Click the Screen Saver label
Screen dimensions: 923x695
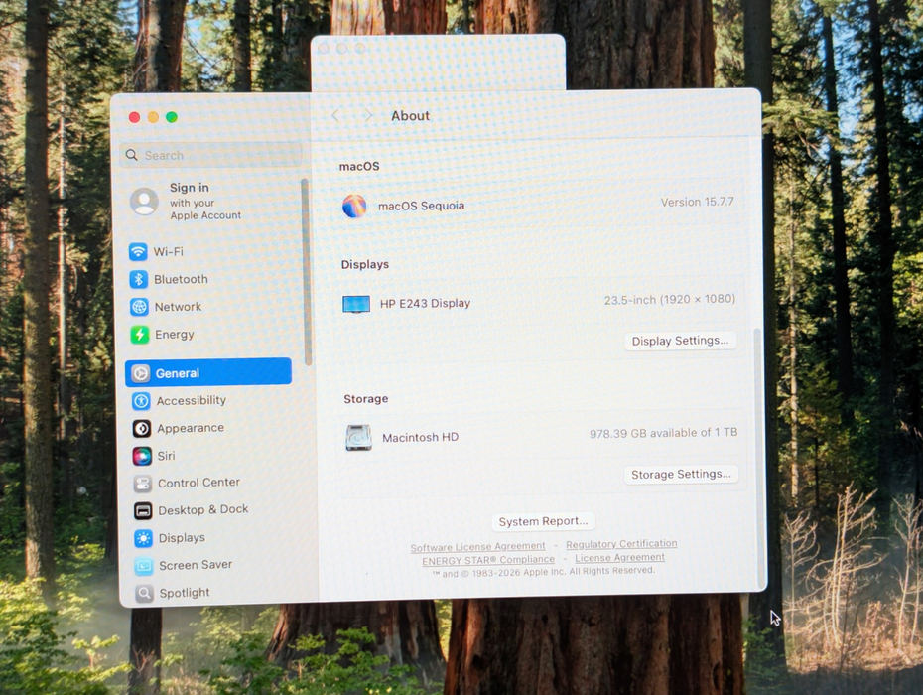pos(196,565)
